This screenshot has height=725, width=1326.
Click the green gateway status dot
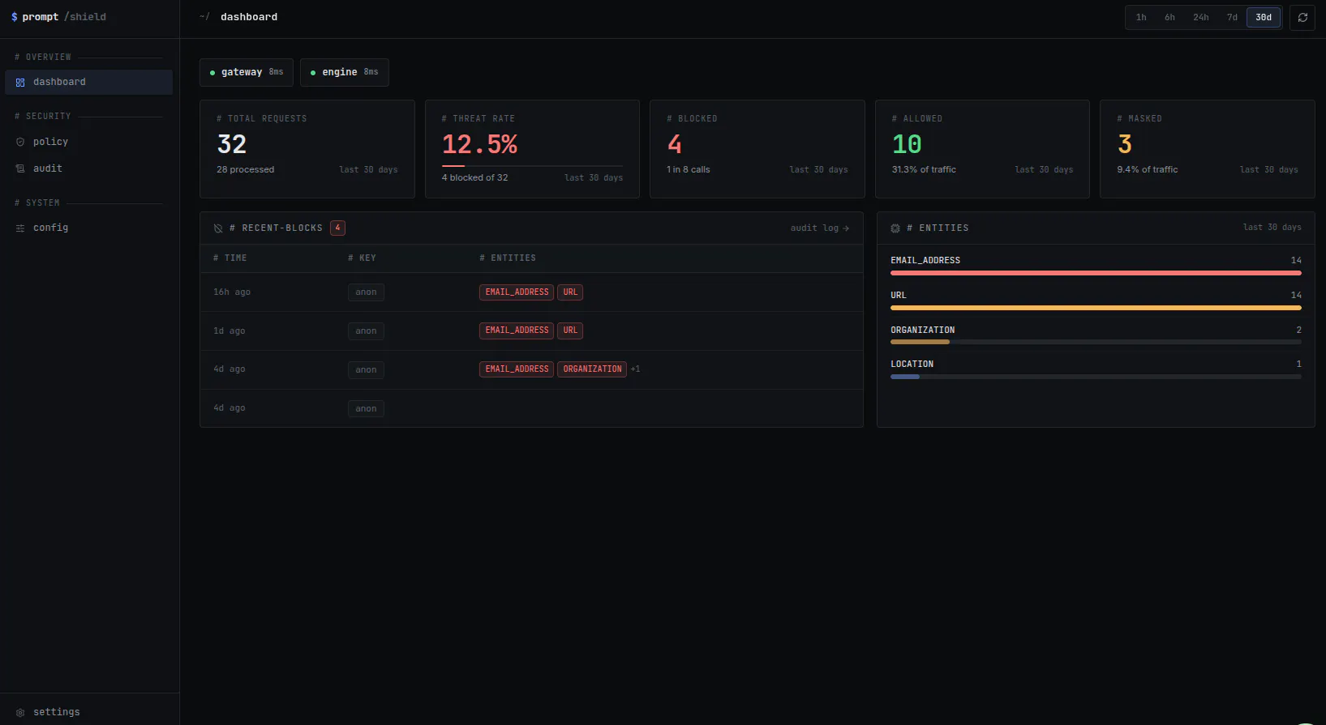pyautogui.click(x=212, y=73)
